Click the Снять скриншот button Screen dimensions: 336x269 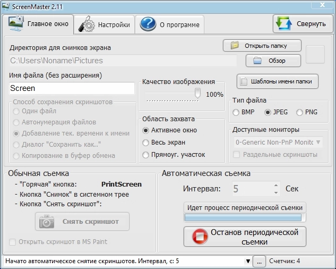click(x=82, y=221)
